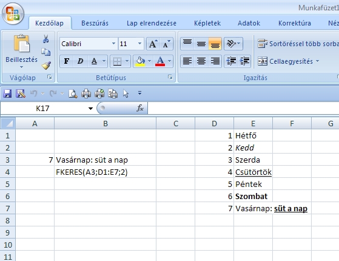Click Save As icon in quick toolbar
Viewport: 339px width, 261px height.
(21, 93)
